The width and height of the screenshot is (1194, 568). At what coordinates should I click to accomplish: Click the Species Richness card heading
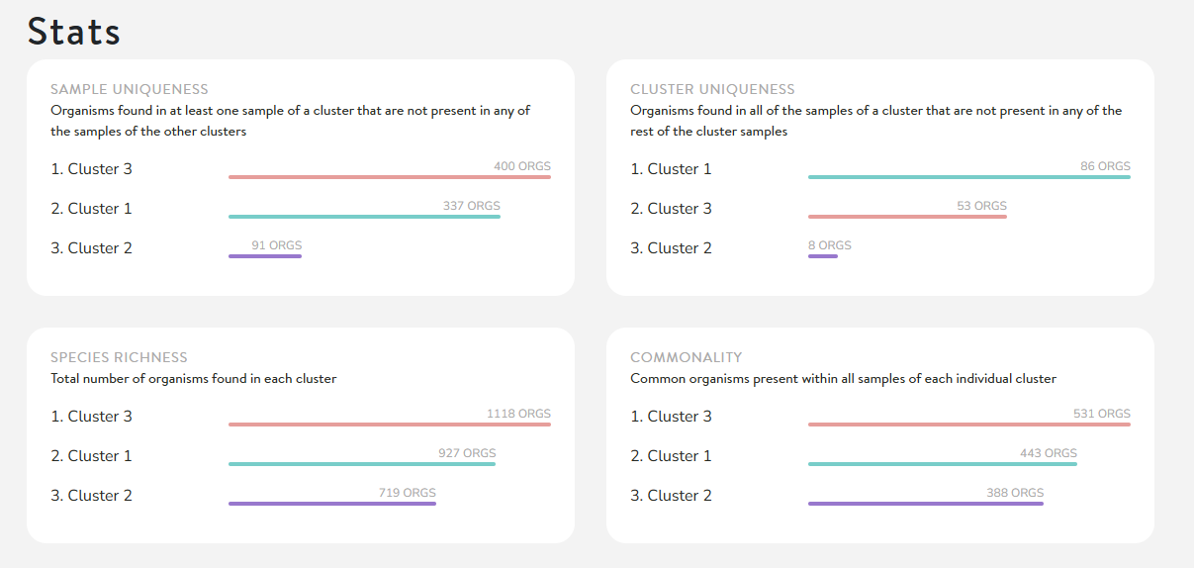coord(119,357)
